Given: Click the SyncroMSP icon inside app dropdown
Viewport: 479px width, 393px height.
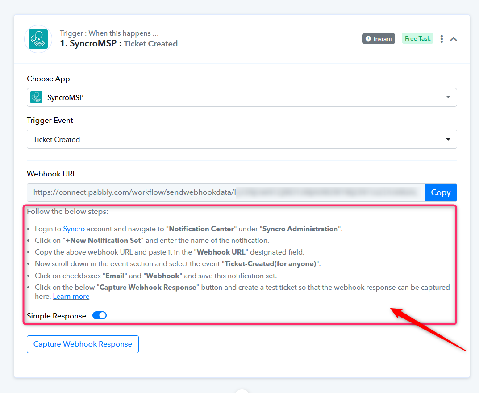Looking at the screenshot, I should (36, 97).
